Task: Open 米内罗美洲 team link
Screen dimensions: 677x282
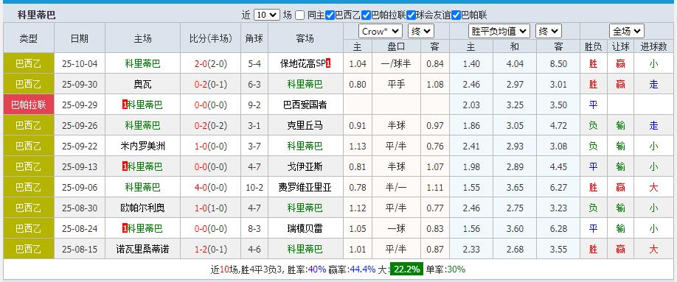Action: pyautogui.click(x=142, y=147)
